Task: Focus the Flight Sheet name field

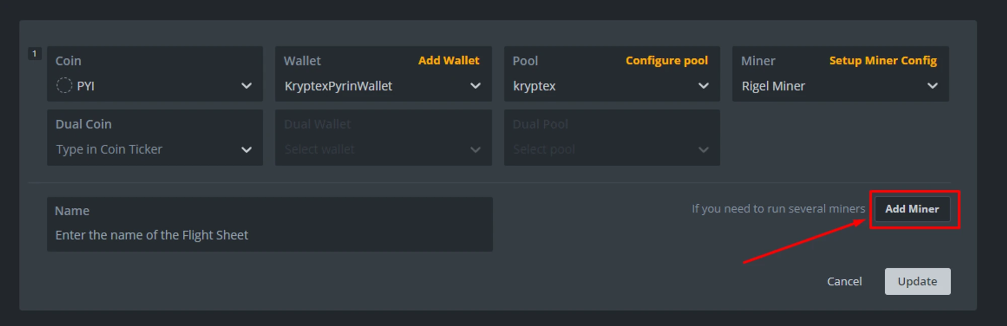Action: point(269,235)
